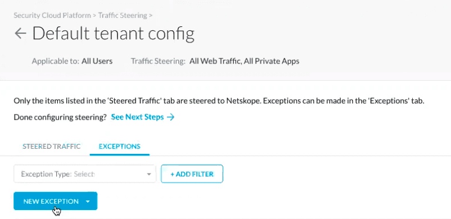Expand the New Exception dropdown arrow
Screen dimensions: 451x219
point(88,202)
